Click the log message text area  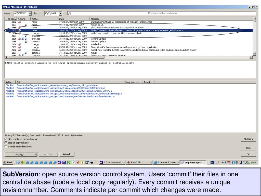130,70
